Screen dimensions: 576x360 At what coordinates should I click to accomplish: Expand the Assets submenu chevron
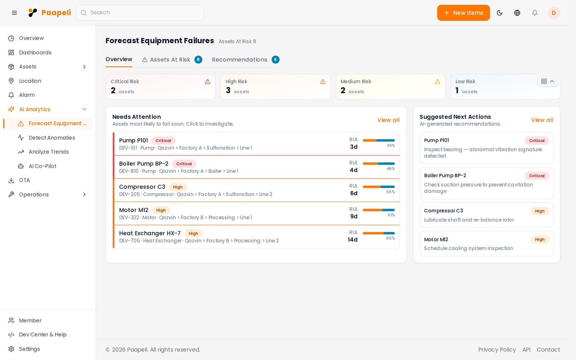[x=84, y=67]
